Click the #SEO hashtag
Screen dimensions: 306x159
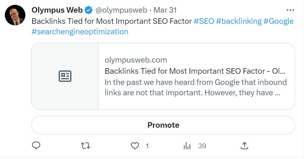(204, 21)
